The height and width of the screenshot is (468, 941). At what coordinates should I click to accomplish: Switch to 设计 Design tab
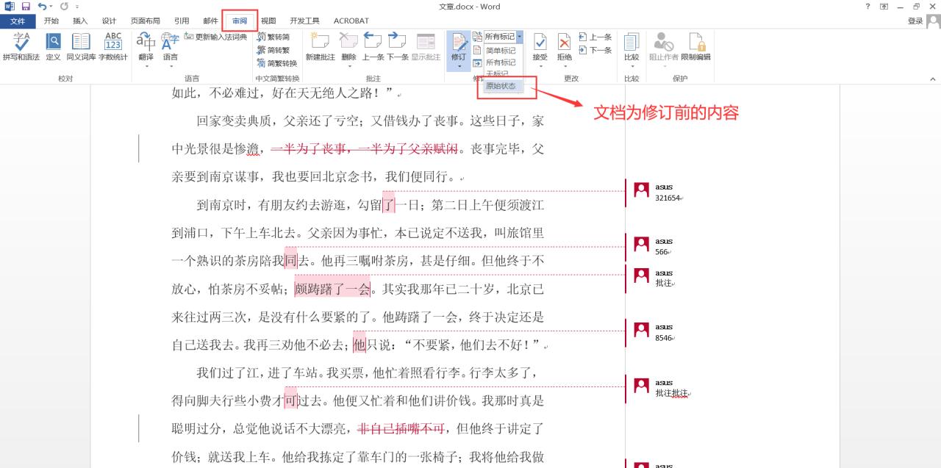tap(109, 21)
